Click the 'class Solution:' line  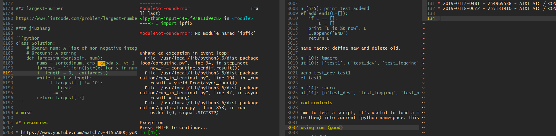(x=35, y=43)
